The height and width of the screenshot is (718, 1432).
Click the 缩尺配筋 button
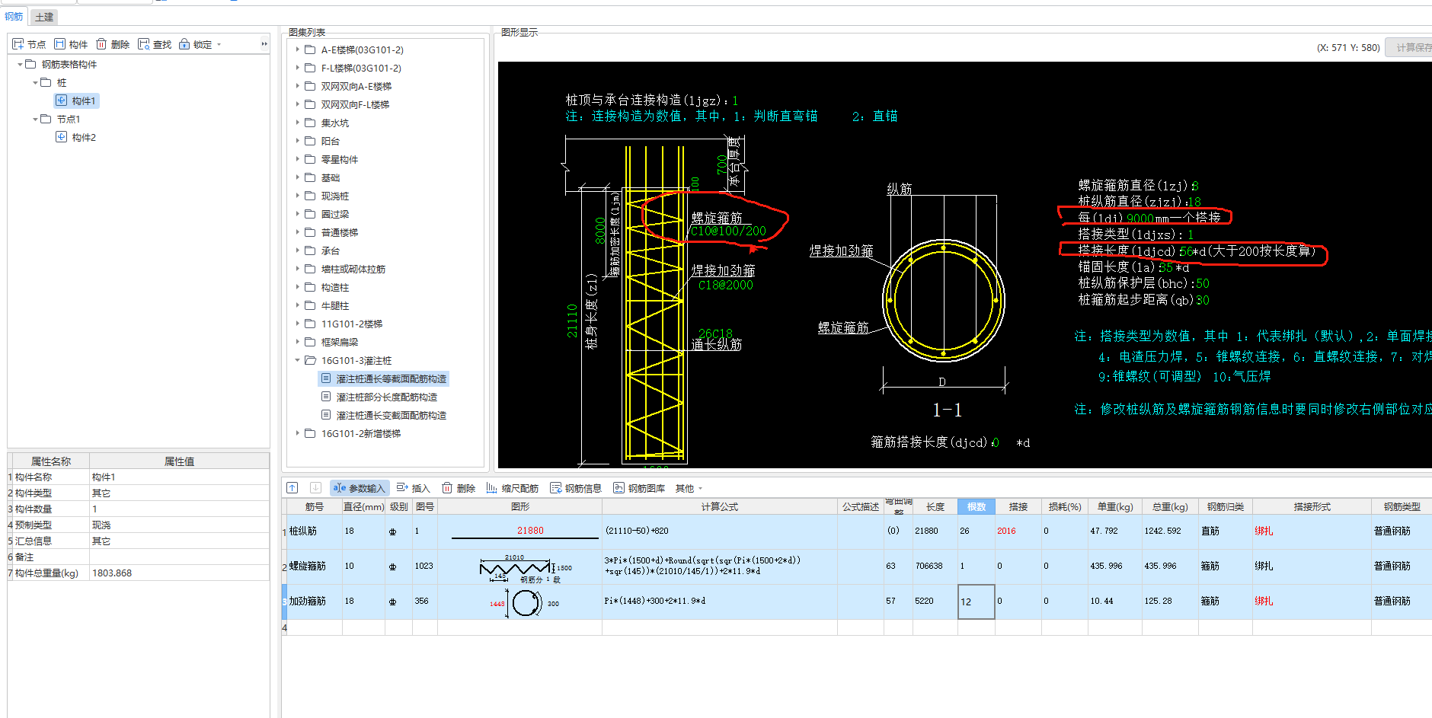click(512, 488)
